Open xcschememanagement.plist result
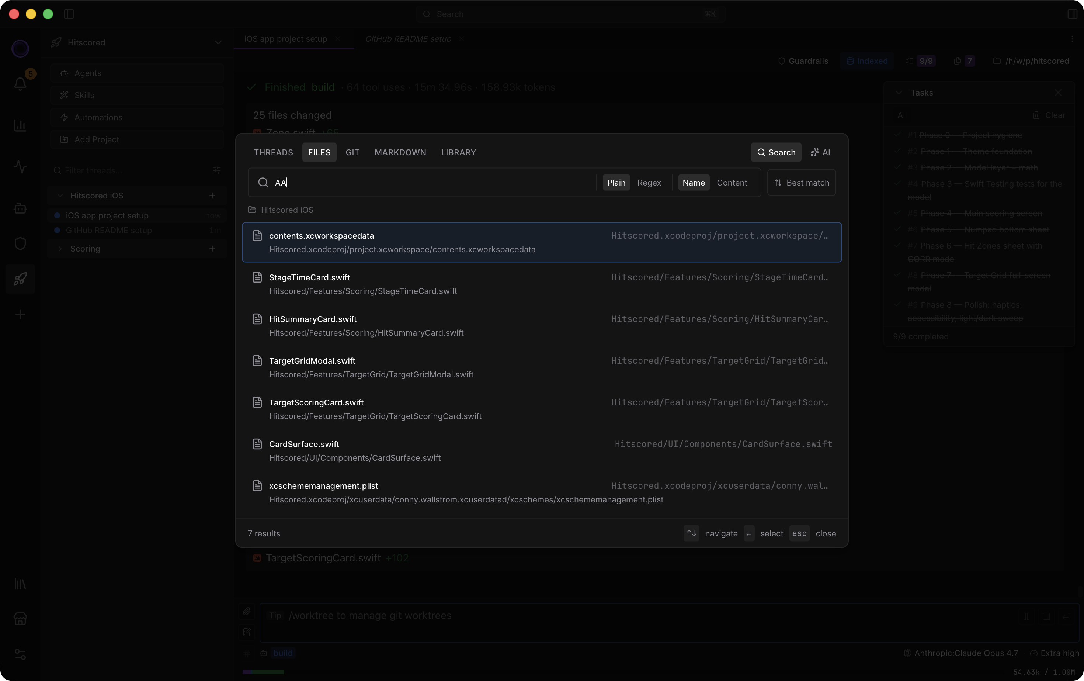The image size is (1084, 681). click(x=542, y=492)
